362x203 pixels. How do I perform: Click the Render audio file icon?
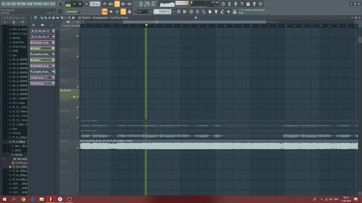[x=254, y=4]
